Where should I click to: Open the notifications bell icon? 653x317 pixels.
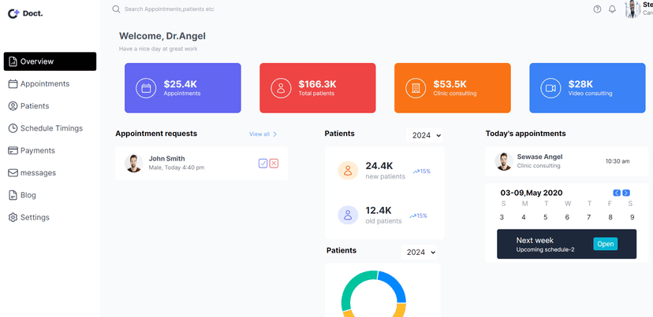(x=612, y=9)
